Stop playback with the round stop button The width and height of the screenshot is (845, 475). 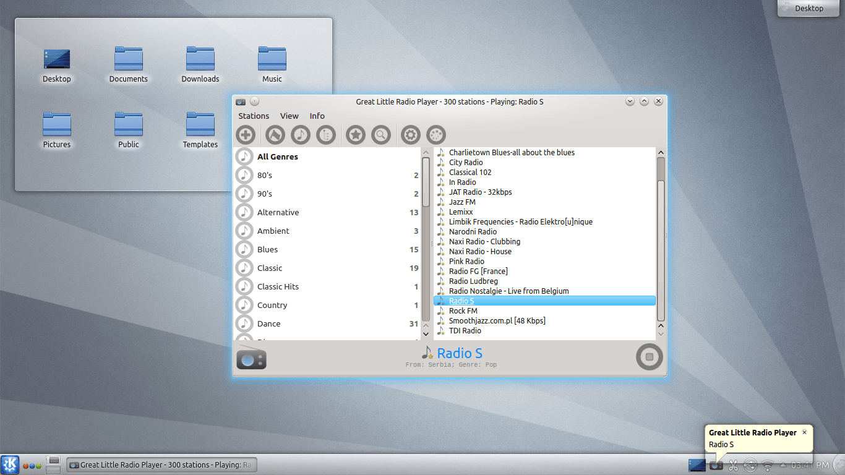(649, 357)
